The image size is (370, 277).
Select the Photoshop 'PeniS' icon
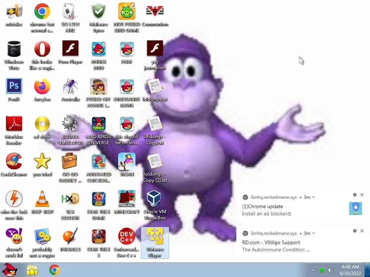pyautogui.click(x=14, y=90)
